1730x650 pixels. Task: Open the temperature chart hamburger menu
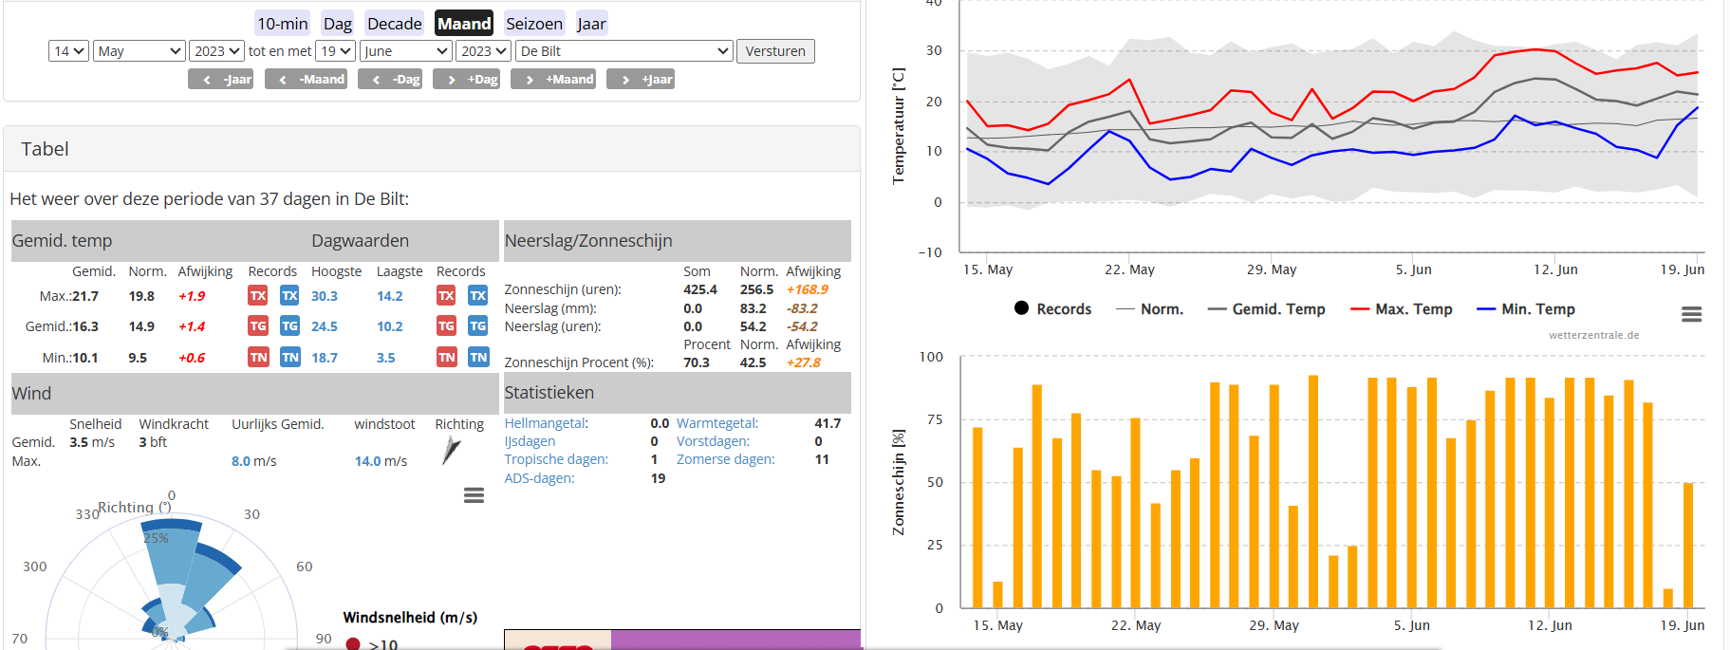pos(1691,314)
